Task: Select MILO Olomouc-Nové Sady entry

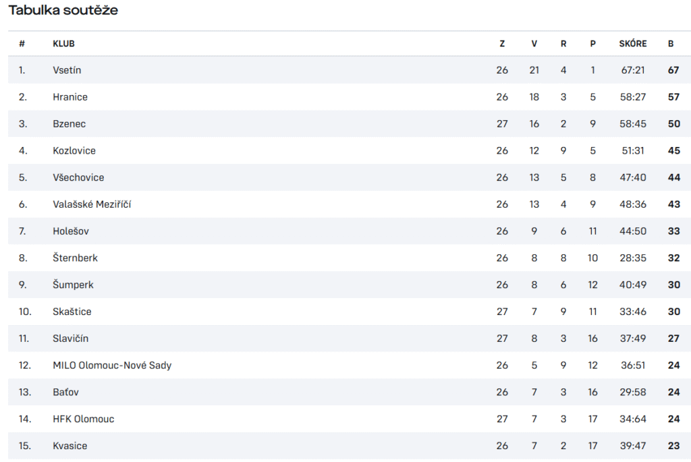Action: click(x=112, y=366)
